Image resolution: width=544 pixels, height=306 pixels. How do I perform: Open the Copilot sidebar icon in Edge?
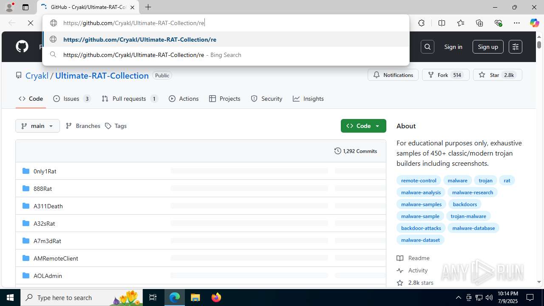pyautogui.click(x=534, y=23)
